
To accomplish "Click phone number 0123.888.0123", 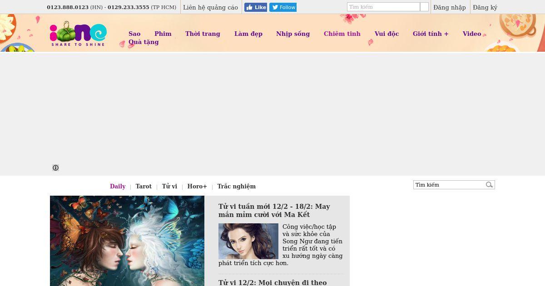I will point(68,7).
